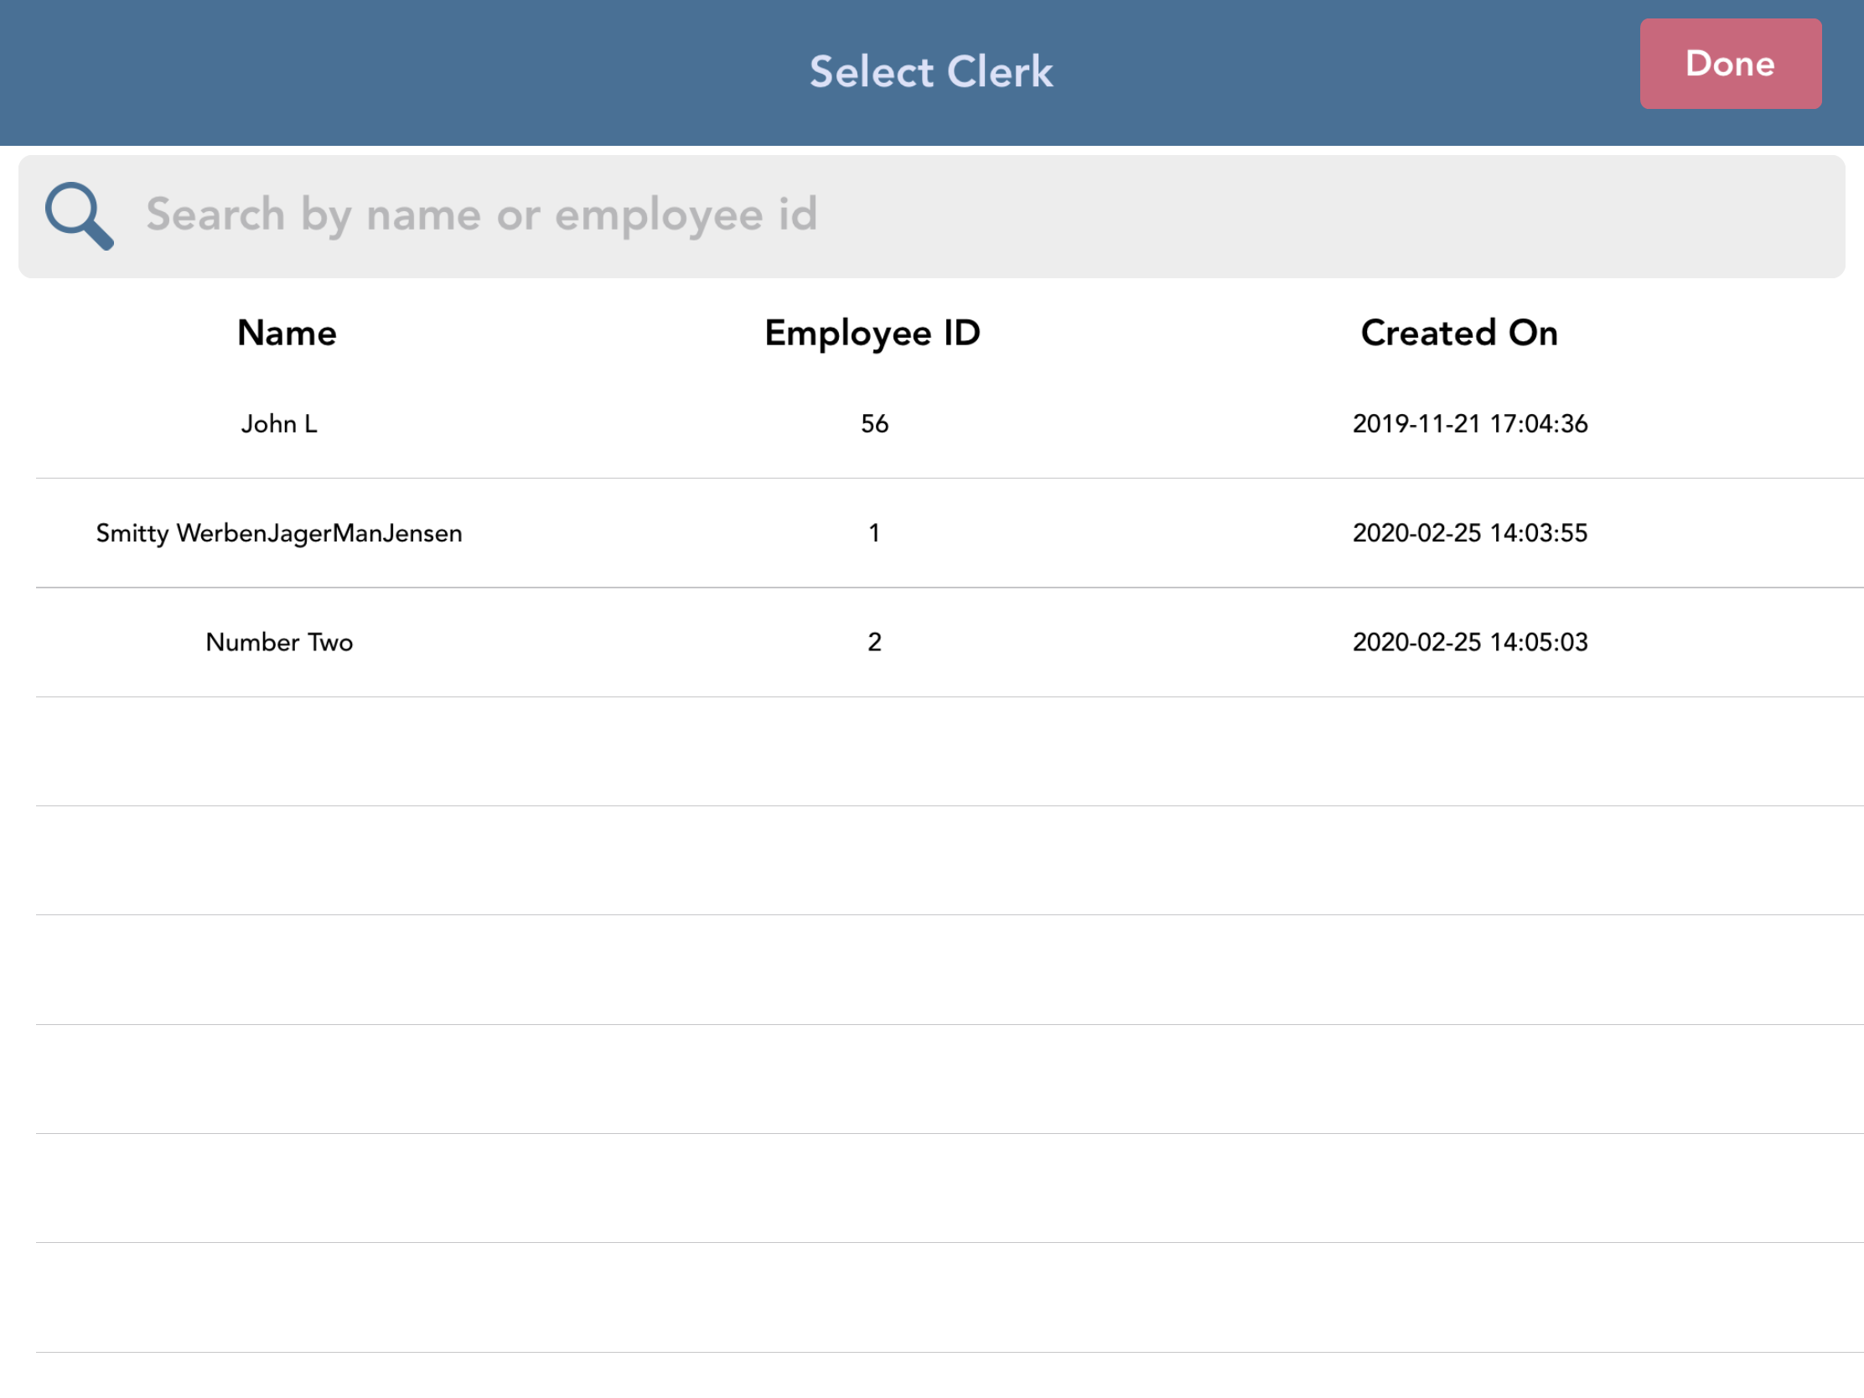
Task: Click employee ID 56 for John L
Action: click(874, 424)
